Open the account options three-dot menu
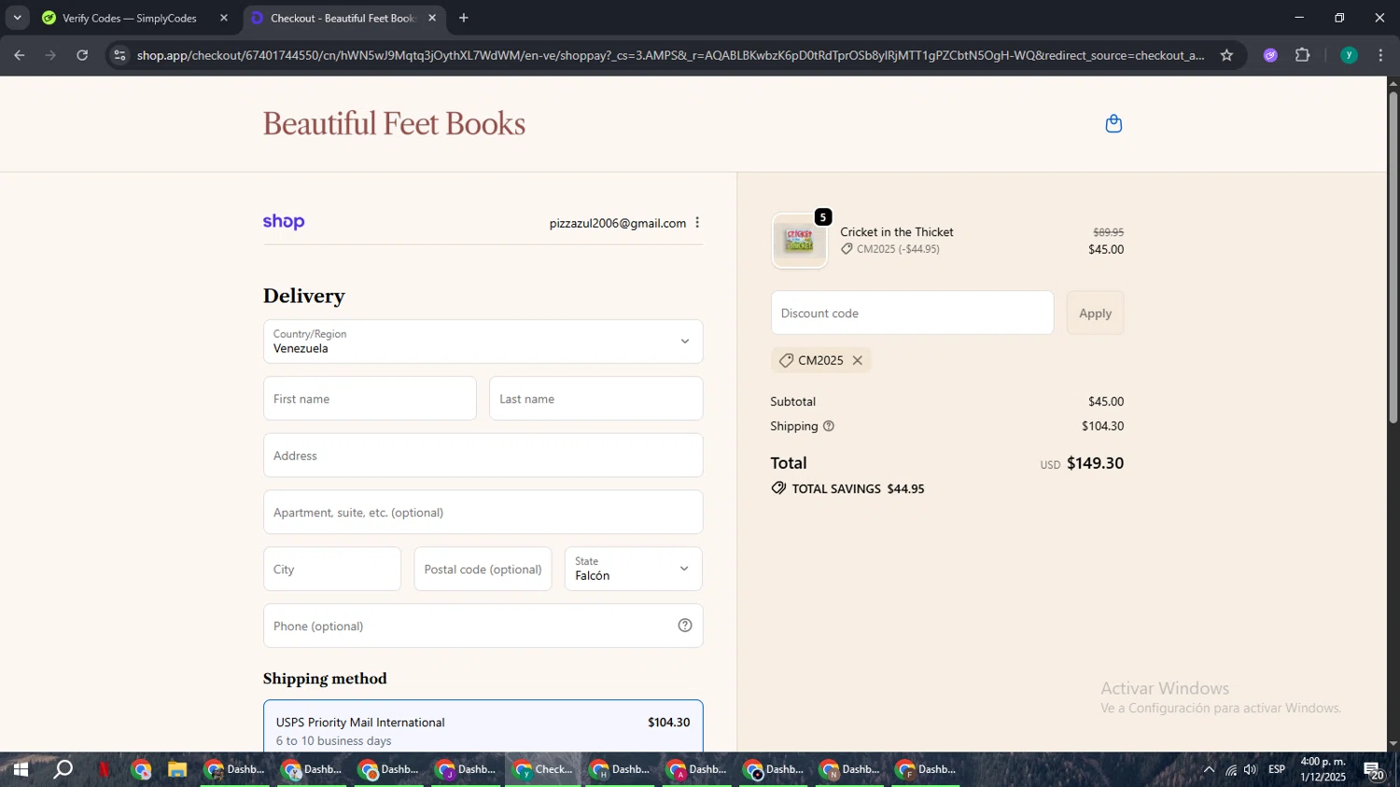This screenshot has height=787, width=1400. (697, 223)
